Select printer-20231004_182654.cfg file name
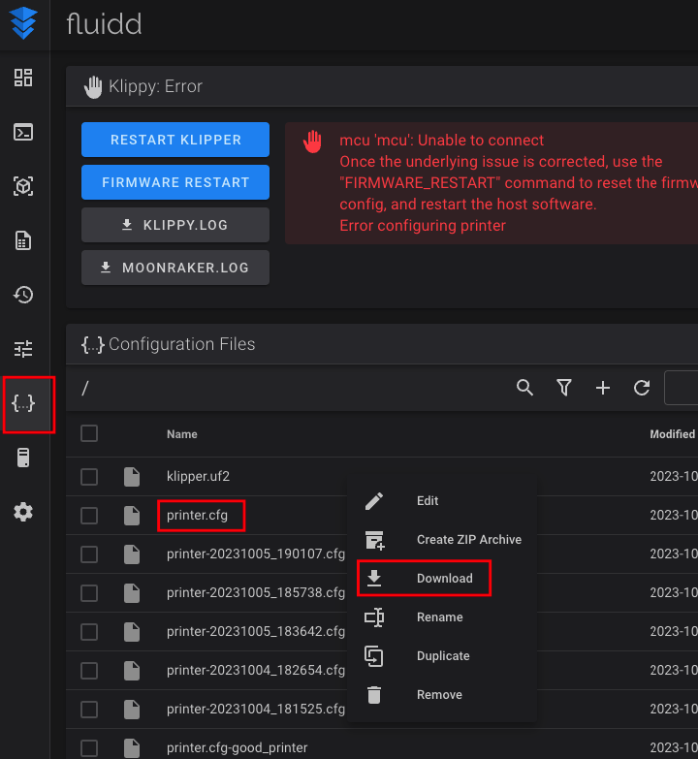 point(256,670)
